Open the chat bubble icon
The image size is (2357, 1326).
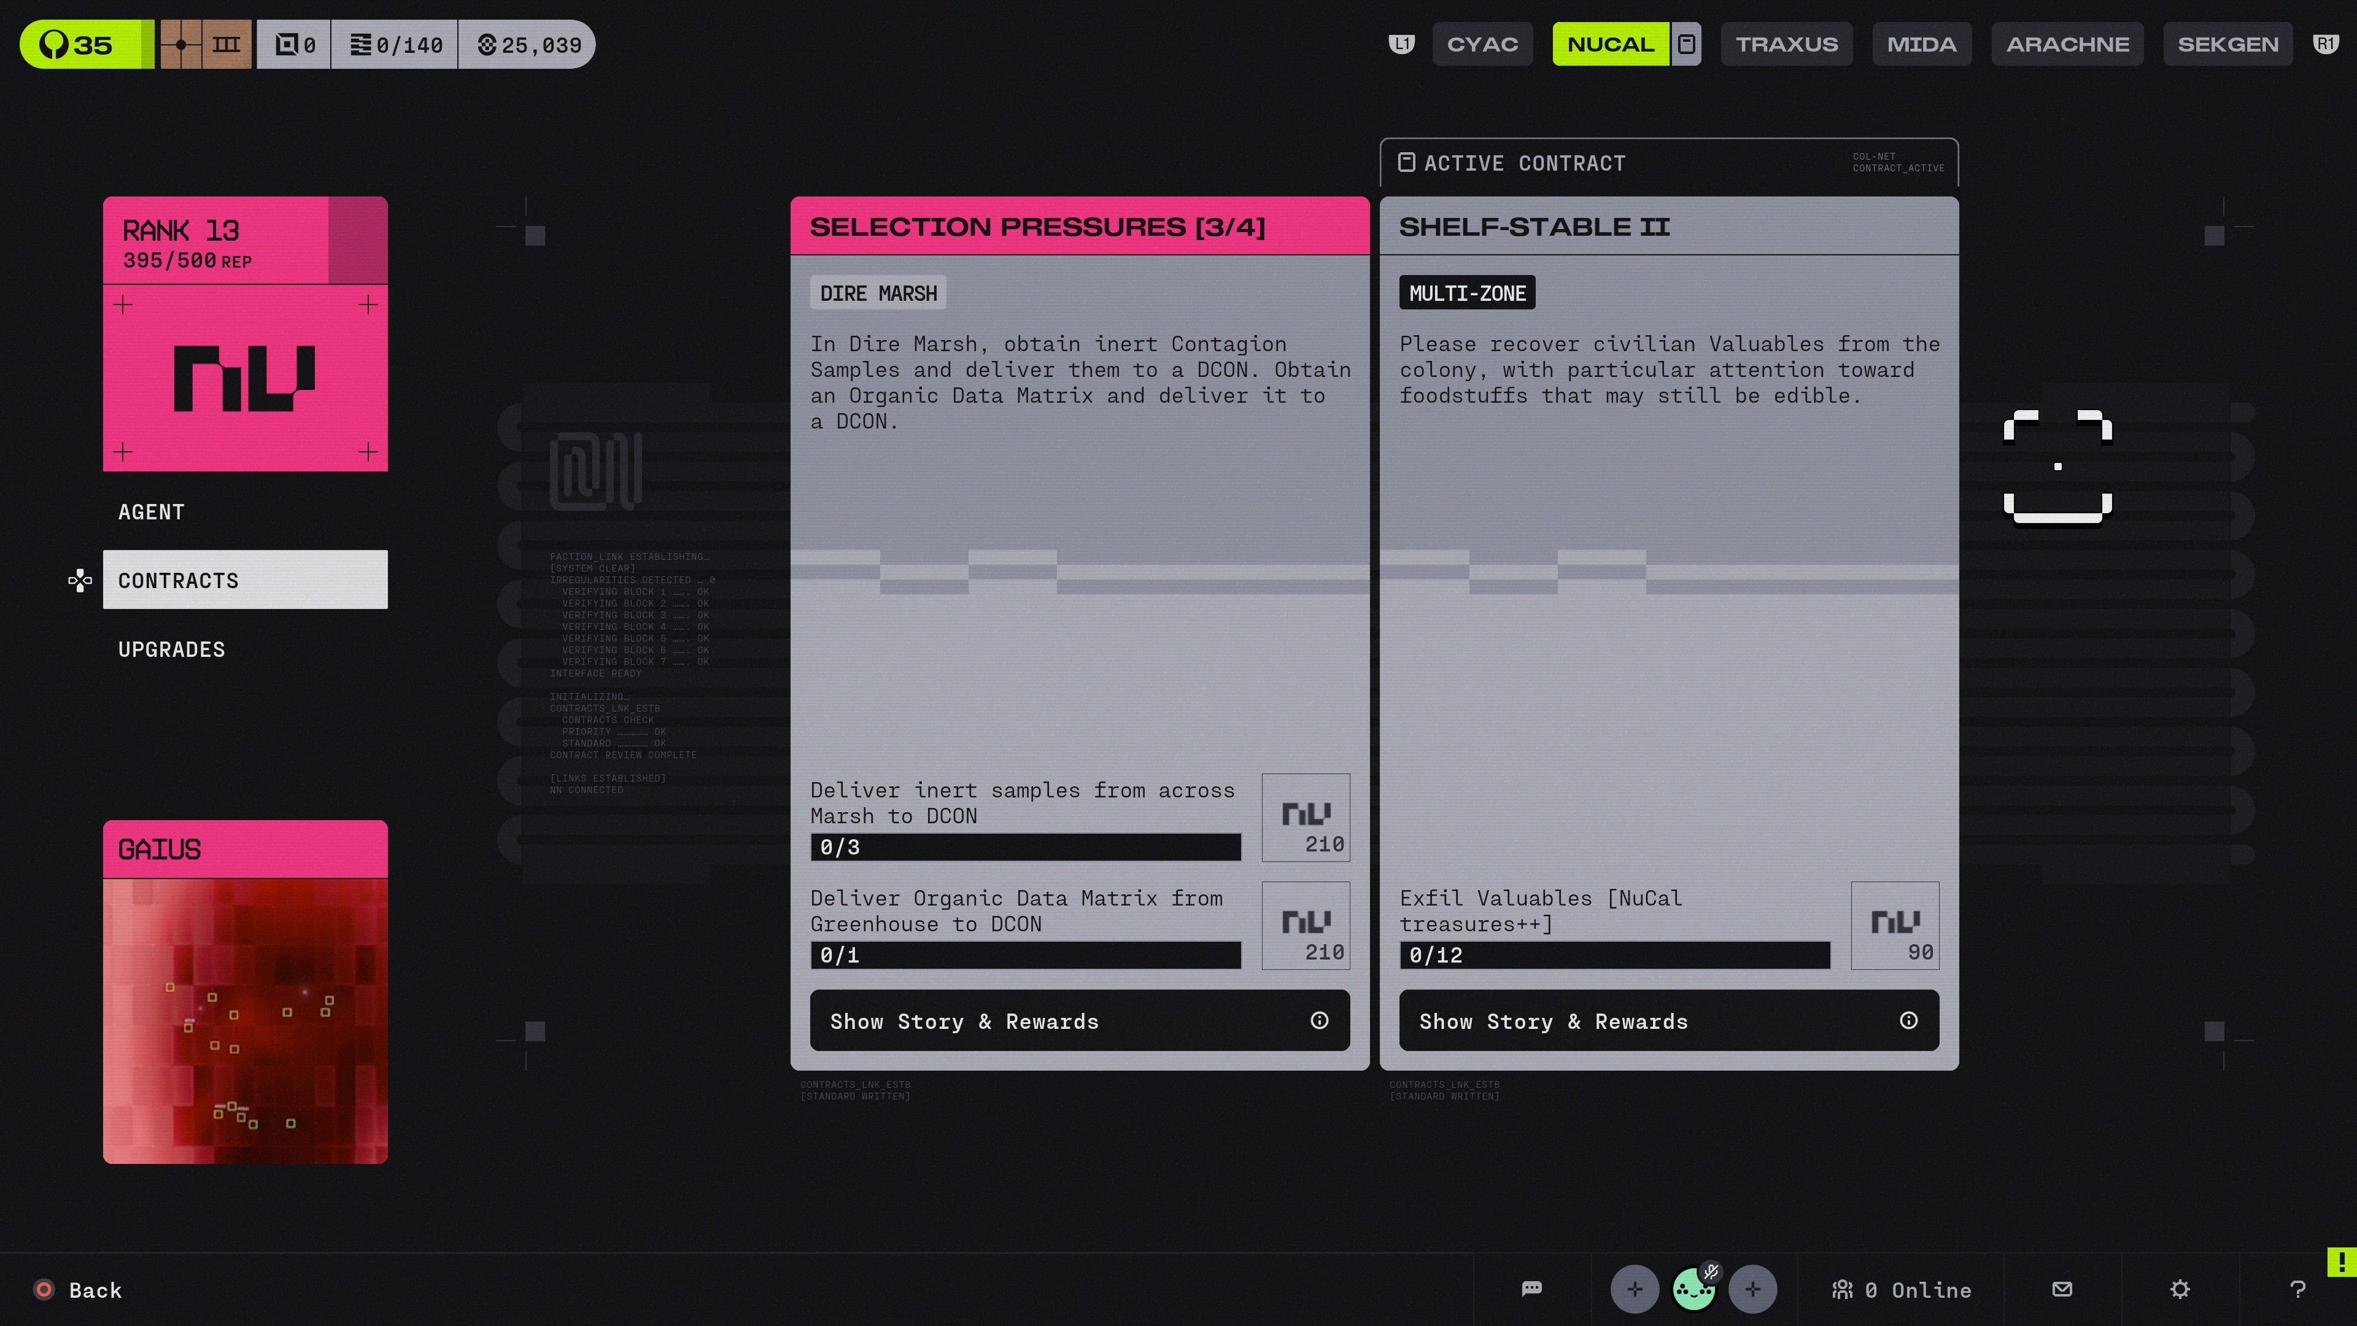[x=1531, y=1289]
